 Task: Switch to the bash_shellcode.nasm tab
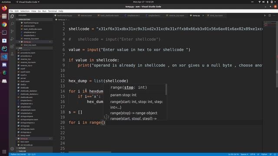109,16
